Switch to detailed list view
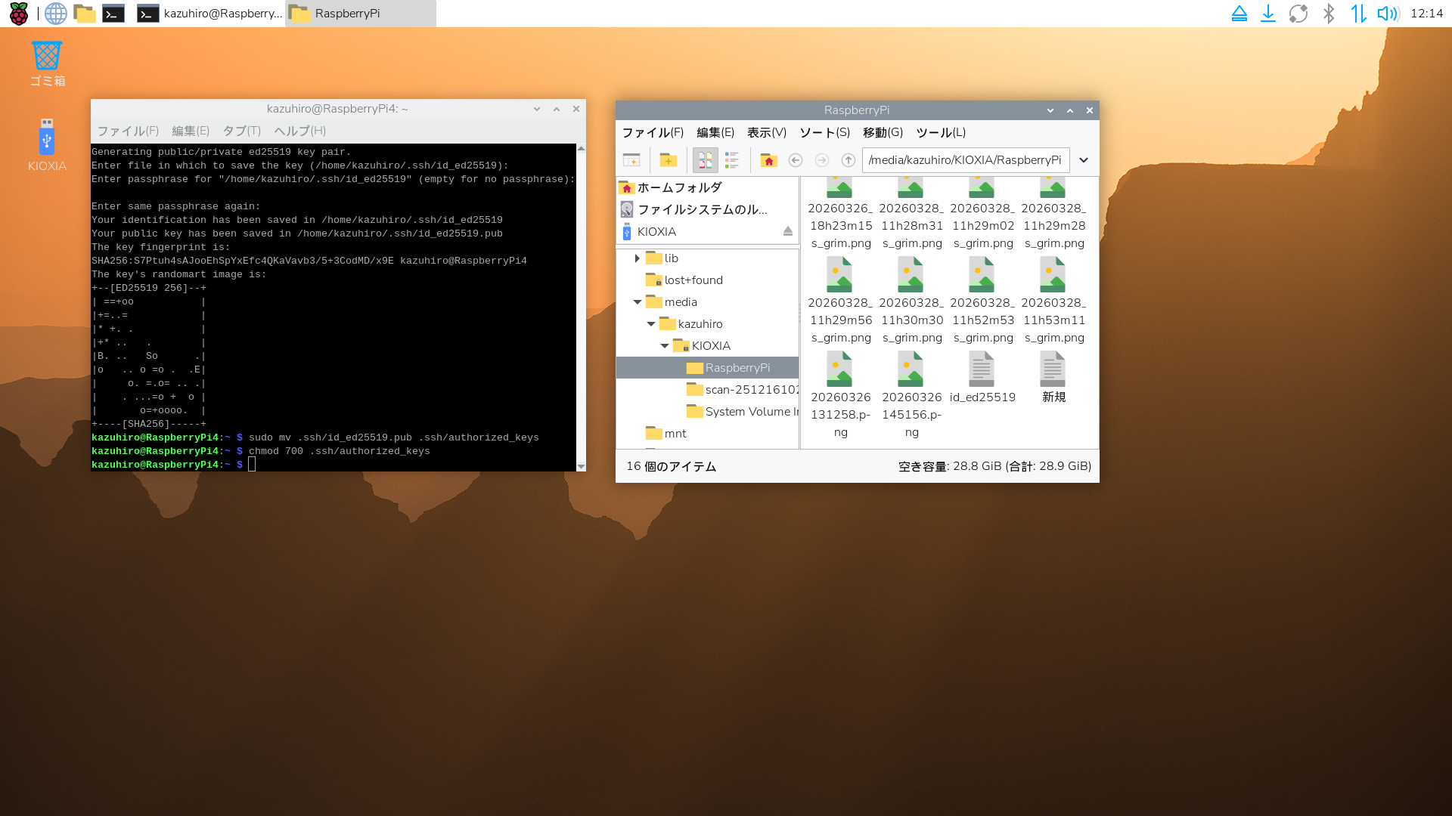The width and height of the screenshot is (1452, 816). 732,160
